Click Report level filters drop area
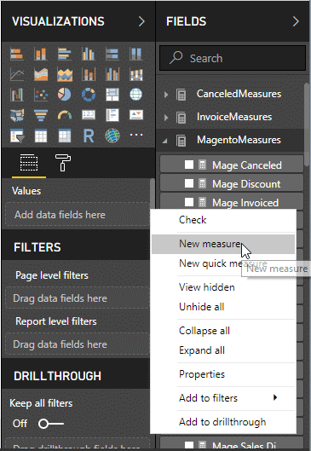Viewport: 311px width, 451px height. 77,344
